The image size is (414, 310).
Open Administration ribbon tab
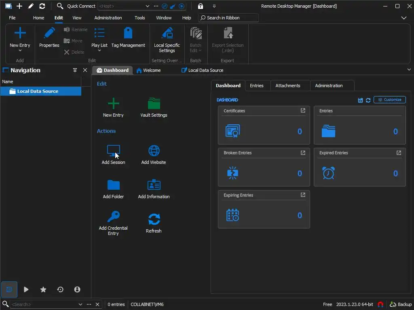108,18
